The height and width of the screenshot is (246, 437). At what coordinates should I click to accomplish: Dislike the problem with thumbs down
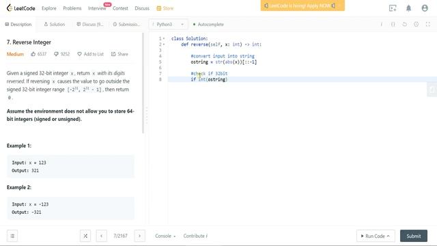point(61,54)
